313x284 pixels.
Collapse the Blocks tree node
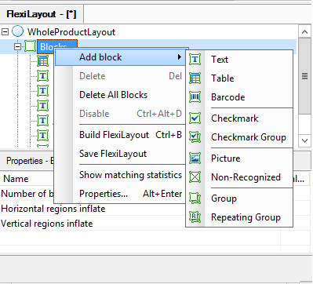click(x=17, y=47)
